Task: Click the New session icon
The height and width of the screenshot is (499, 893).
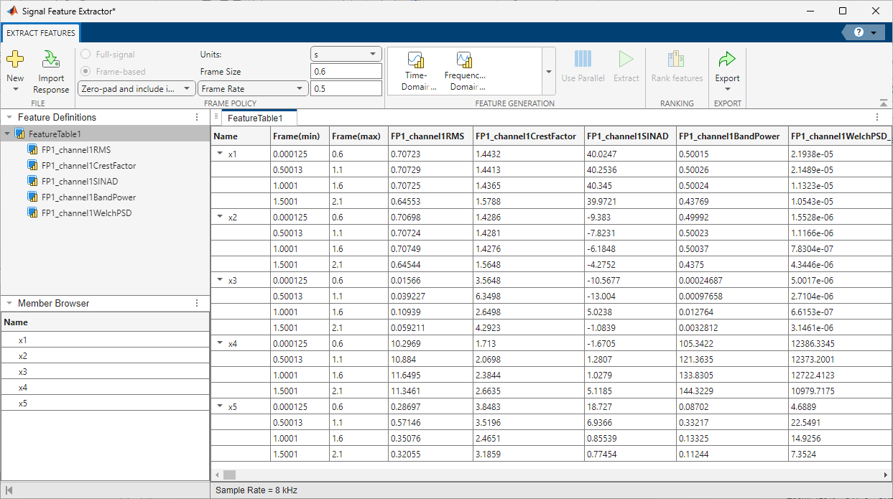Action: (x=15, y=60)
